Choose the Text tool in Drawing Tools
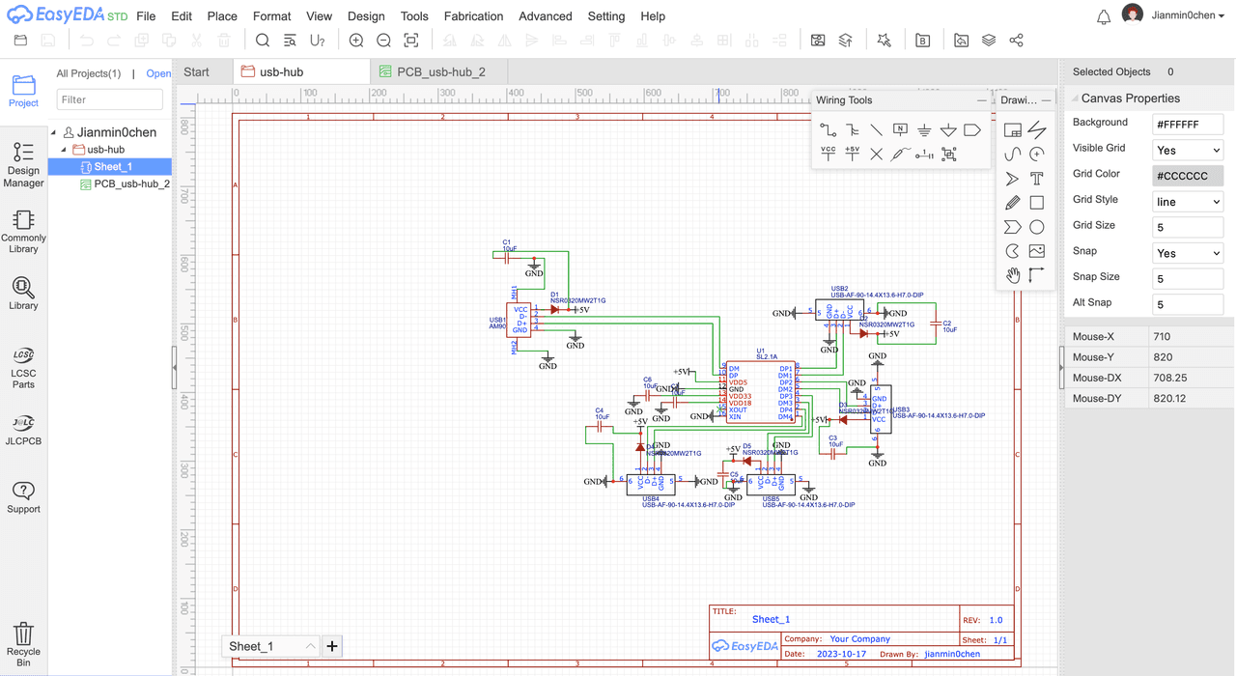This screenshot has width=1236, height=676. point(1036,179)
